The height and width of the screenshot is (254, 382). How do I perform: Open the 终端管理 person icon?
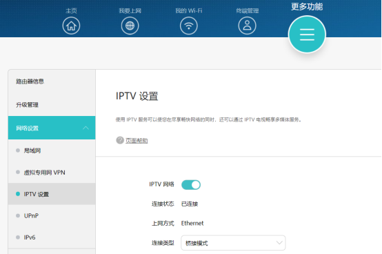(x=247, y=26)
